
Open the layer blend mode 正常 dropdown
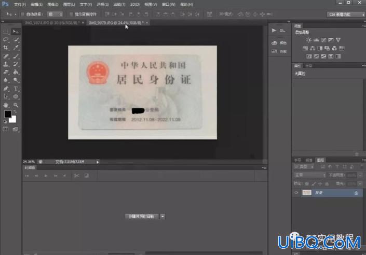click(x=310, y=175)
